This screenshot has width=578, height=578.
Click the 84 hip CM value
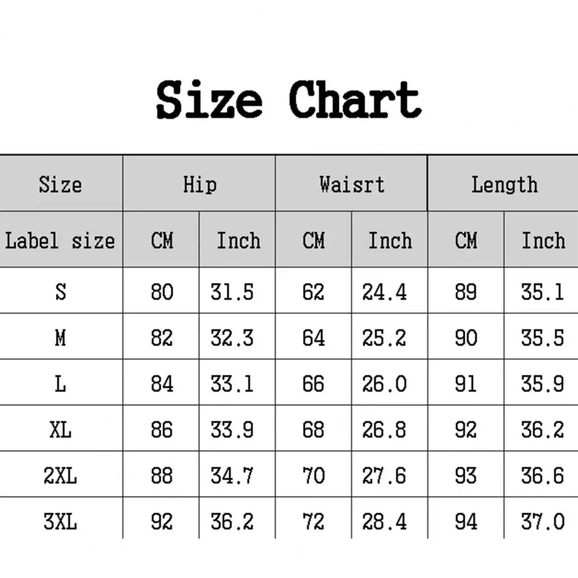point(162,384)
